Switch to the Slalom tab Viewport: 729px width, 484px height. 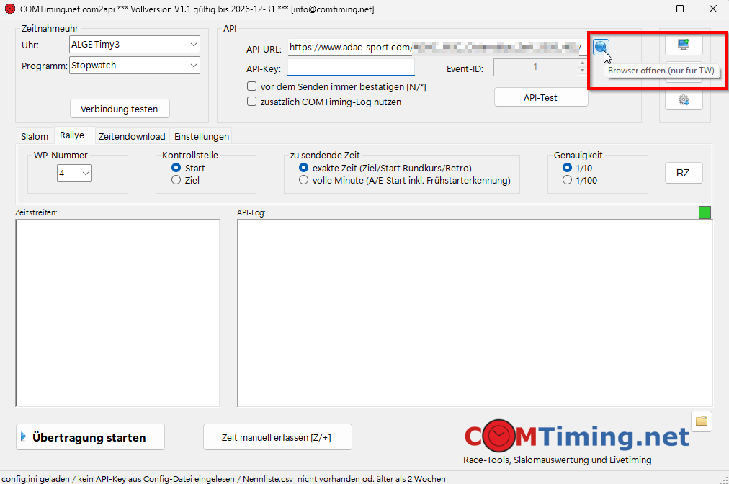click(x=34, y=135)
